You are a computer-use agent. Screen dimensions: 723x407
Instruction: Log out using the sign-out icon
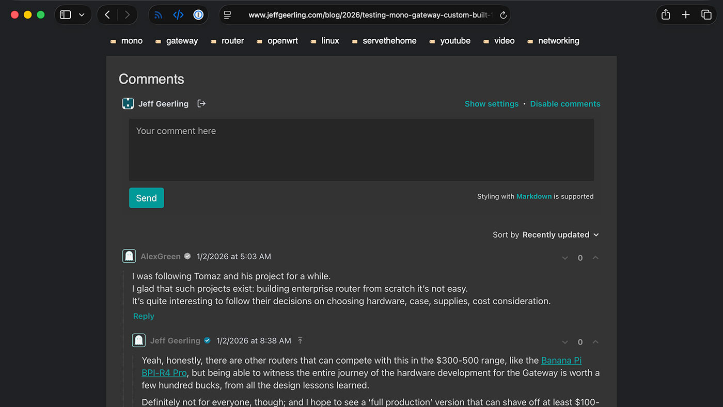tap(201, 104)
